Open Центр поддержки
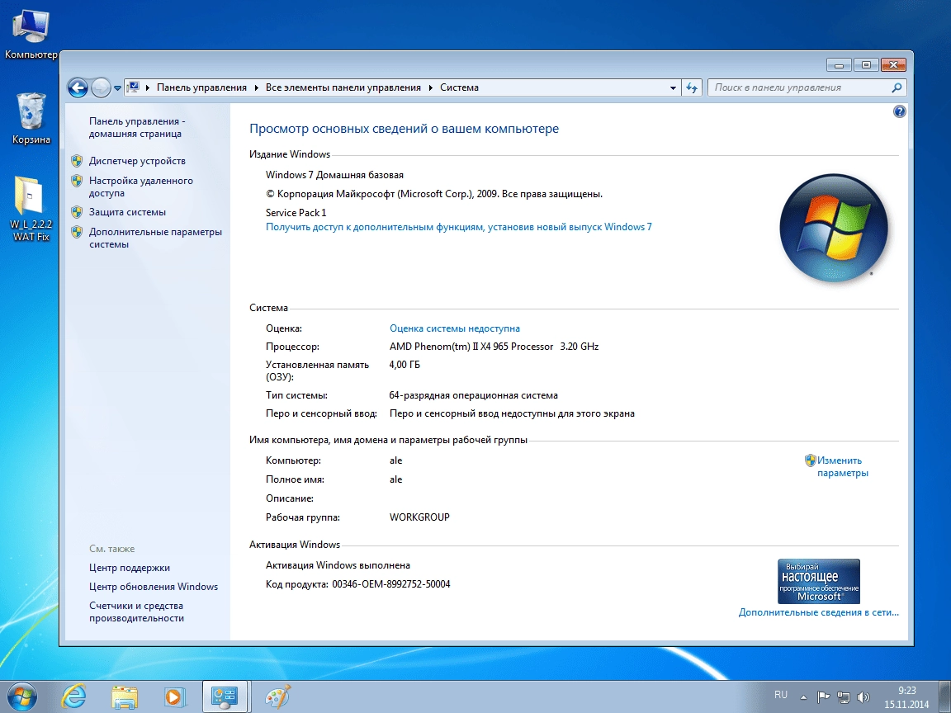951x713 pixels. coord(129,568)
